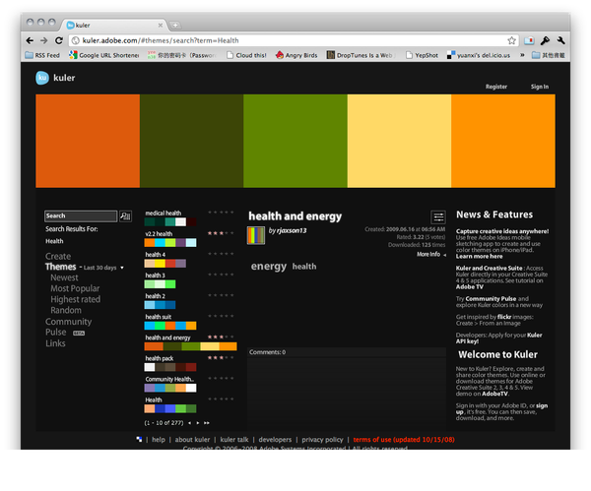The height and width of the screenshot is (491, 591).
Task: Click the author name rjaxson13
Action: tap(292, 231)
